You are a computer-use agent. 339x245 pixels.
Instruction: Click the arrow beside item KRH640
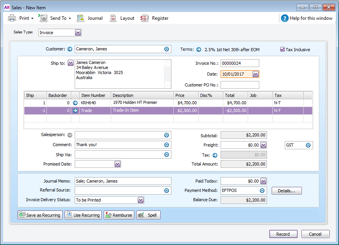coord(75,103)
